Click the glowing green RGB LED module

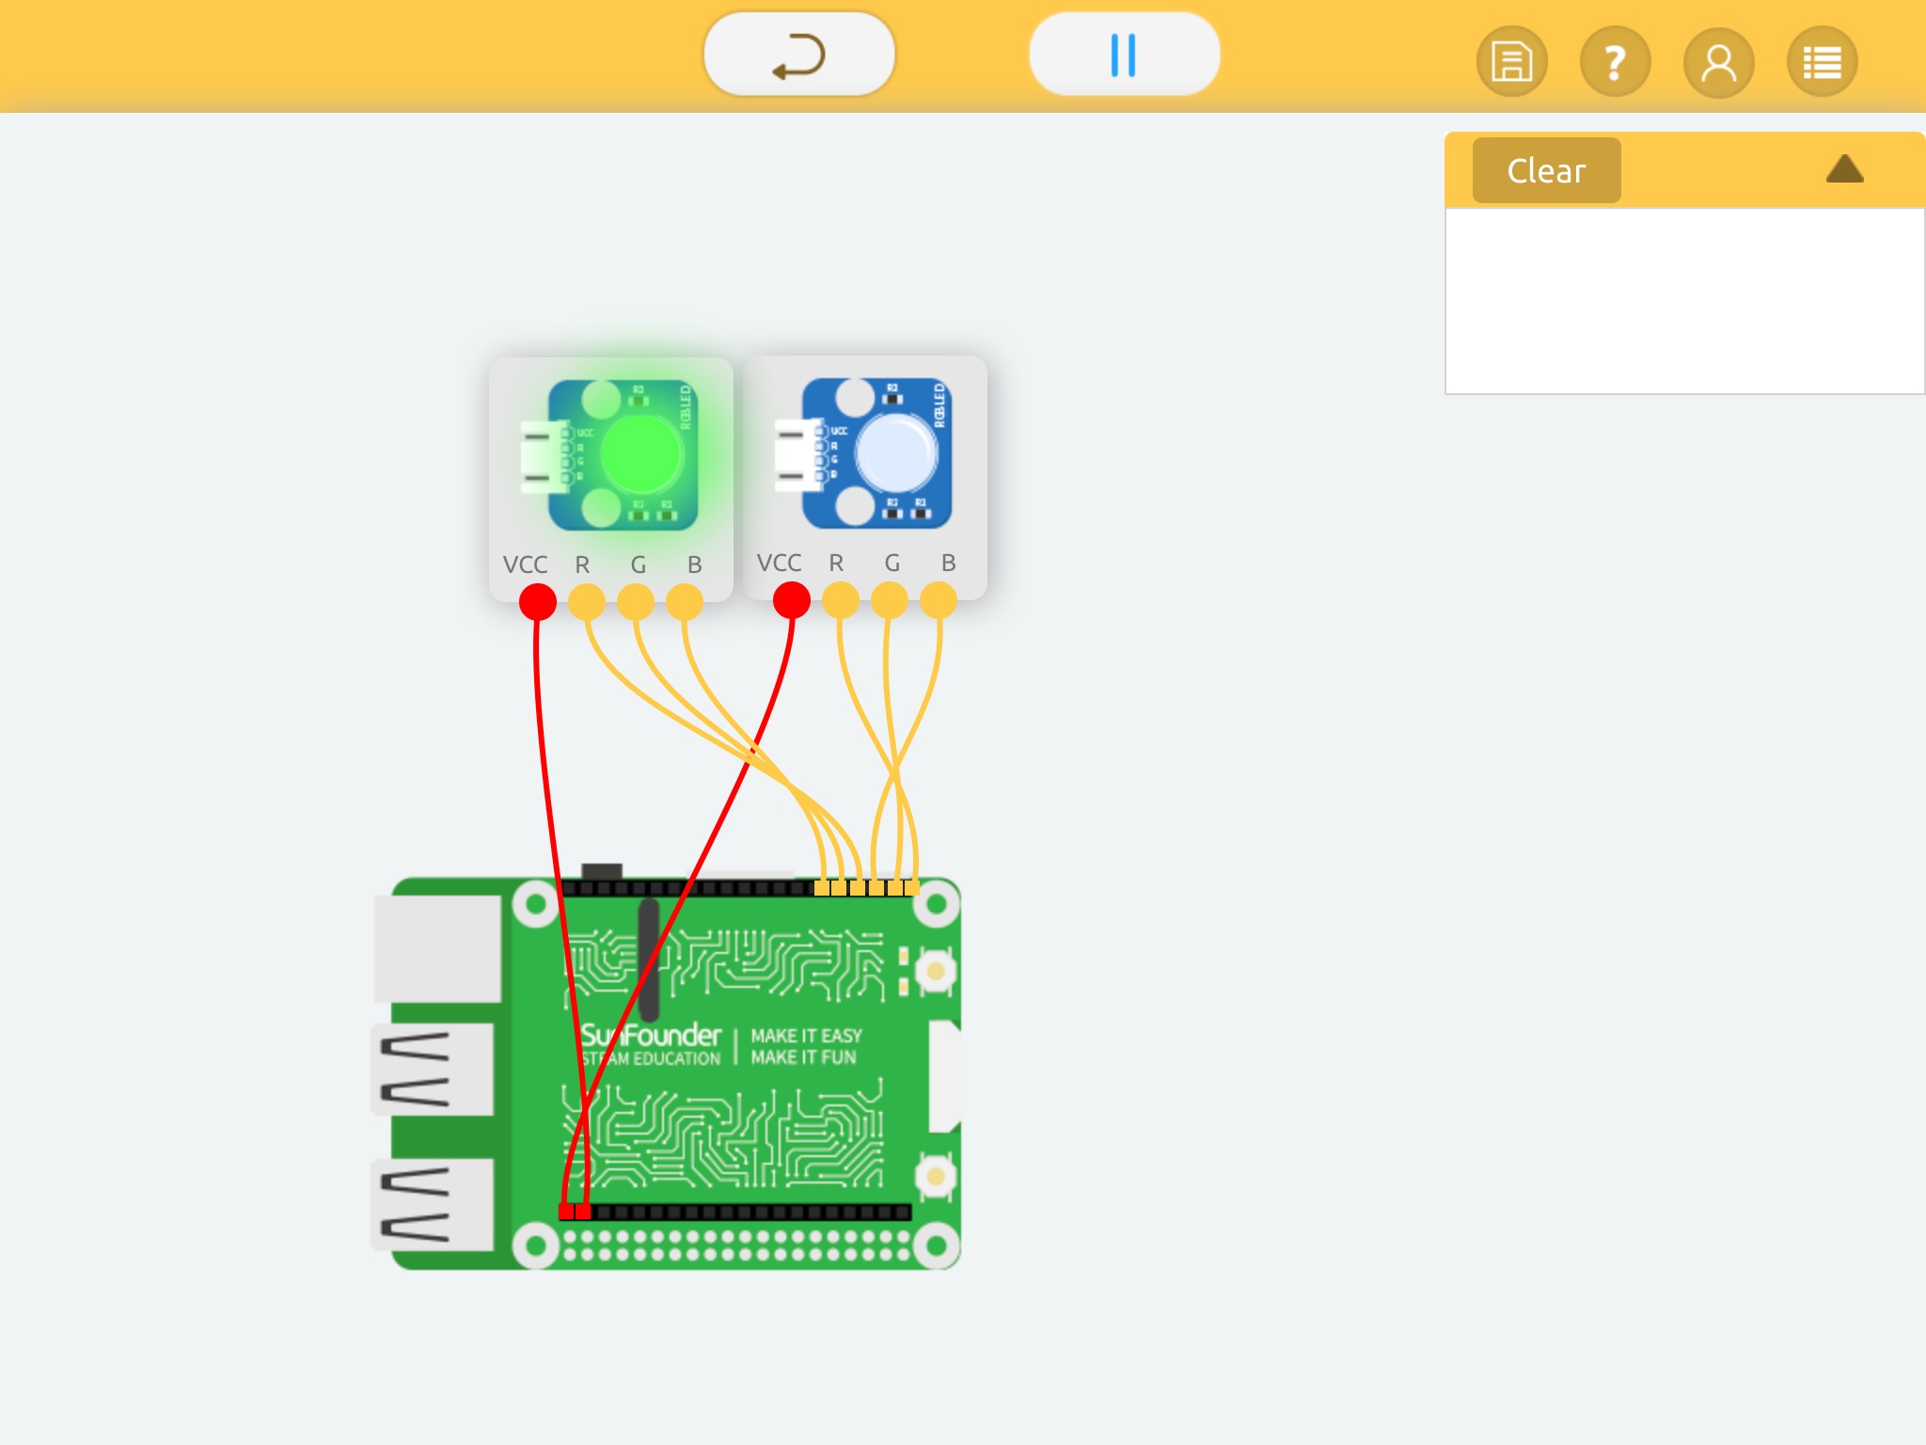pos(621,455)
